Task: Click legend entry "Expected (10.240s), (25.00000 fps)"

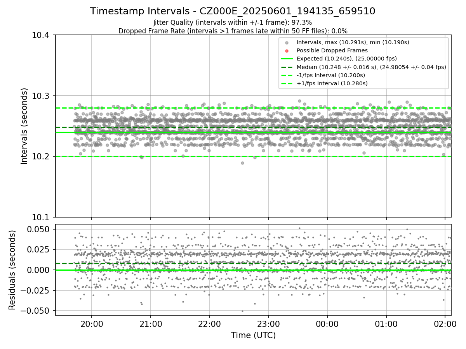Action: click(347, 59)
